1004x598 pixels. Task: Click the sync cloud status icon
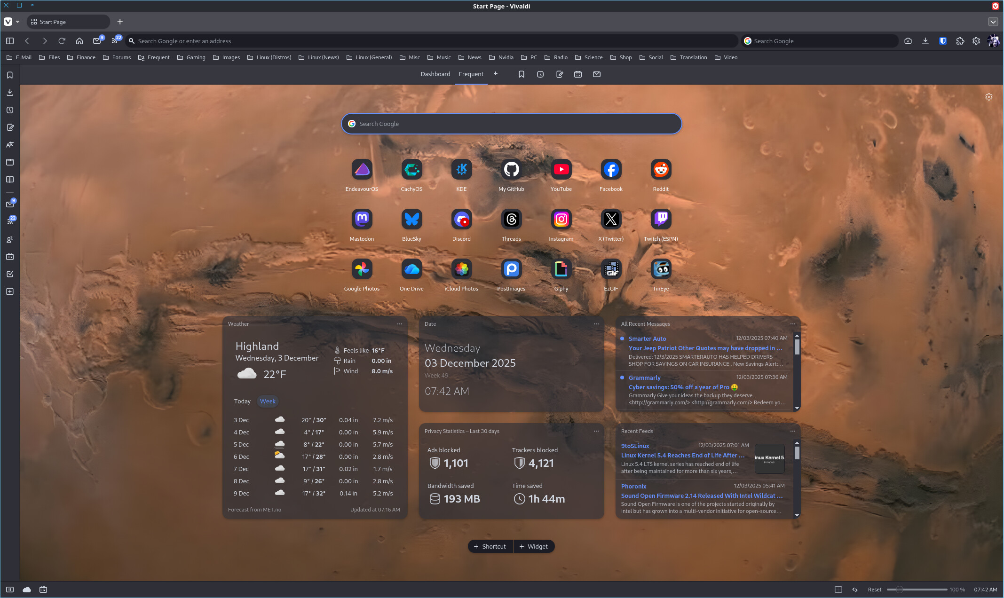(x=27, y=590)
